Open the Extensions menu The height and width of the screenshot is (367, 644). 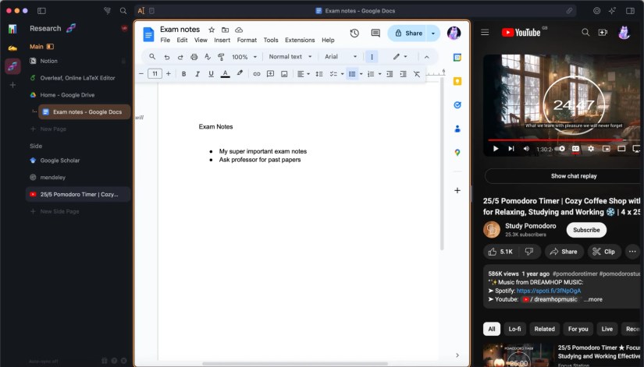(300, 40)
